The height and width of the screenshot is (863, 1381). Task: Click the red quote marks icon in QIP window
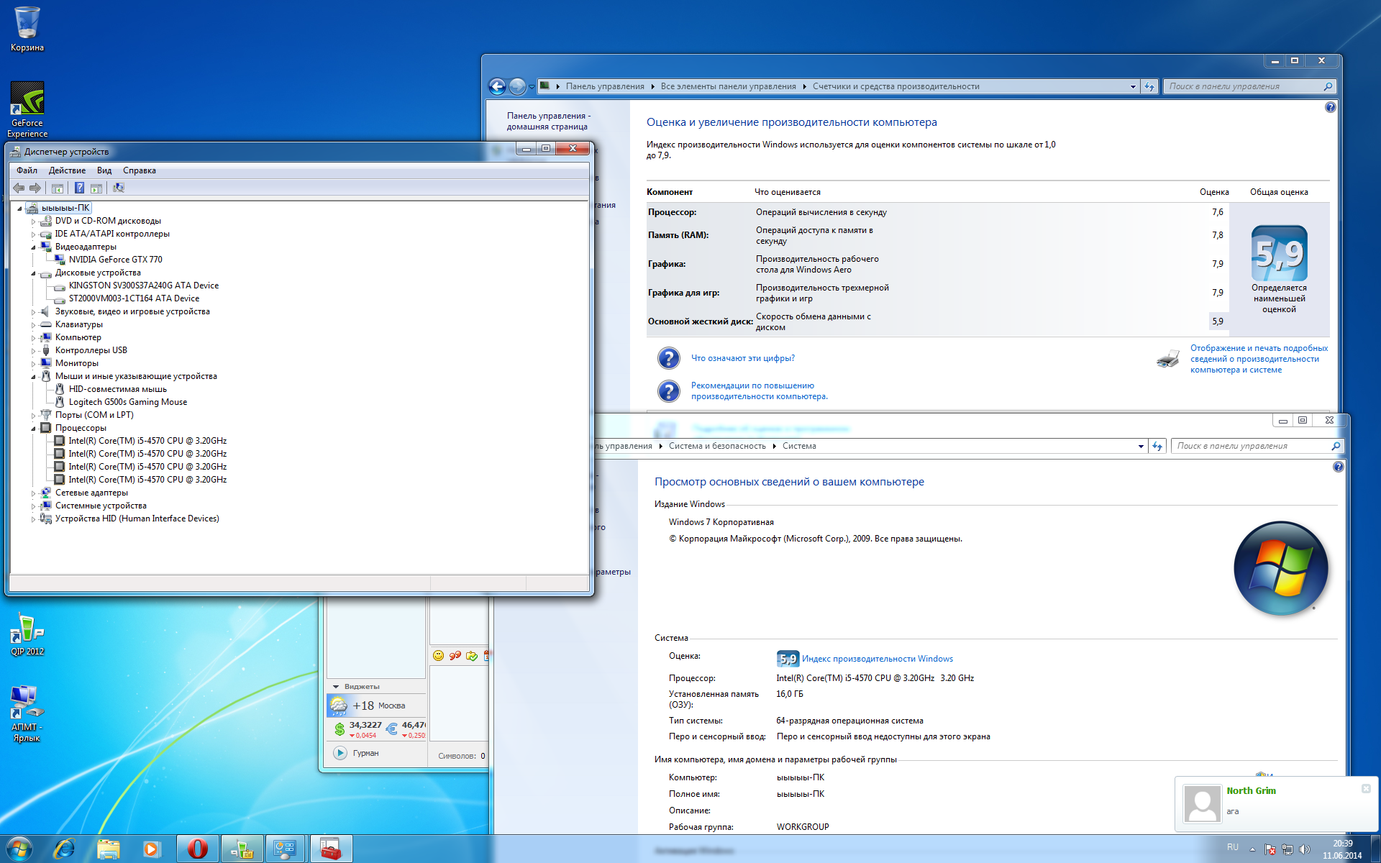(x=455, y=655)
